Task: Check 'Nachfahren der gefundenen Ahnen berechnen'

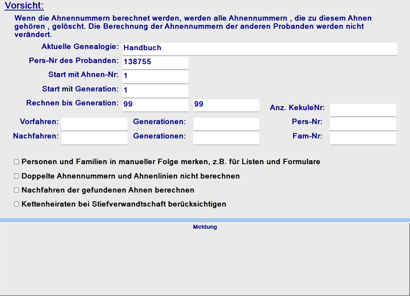Action: [x=16, y=190]
